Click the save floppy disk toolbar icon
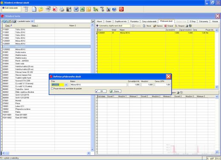 [69, 9]
